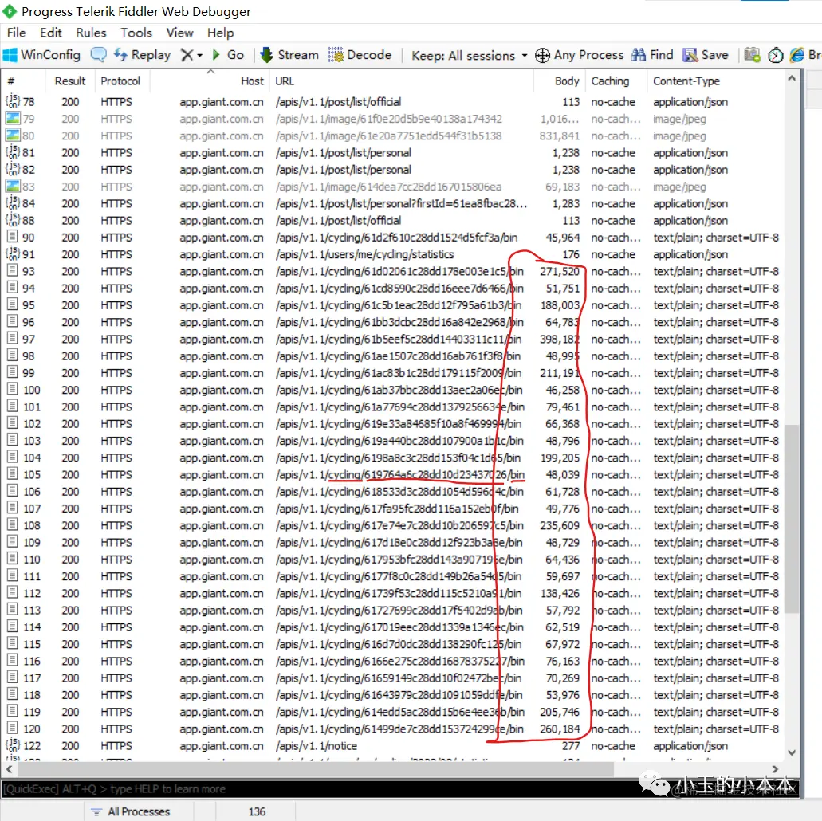Select session 90 document icon
Image resolution: width=822 pixels, height=821 pixels.
point(12,237)
